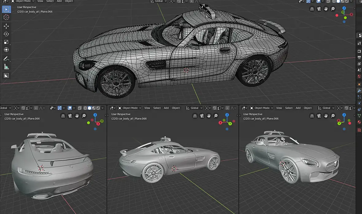Click pan hand icon in top wireframe viewport
Viewport: 362px width, 214px height.
tap(326, 9)
